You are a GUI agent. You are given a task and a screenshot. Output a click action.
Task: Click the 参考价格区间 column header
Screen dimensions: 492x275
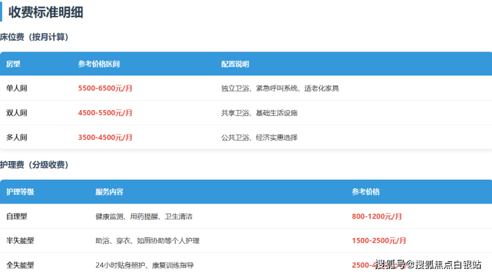pyautogui.click(x=98, y=64)
